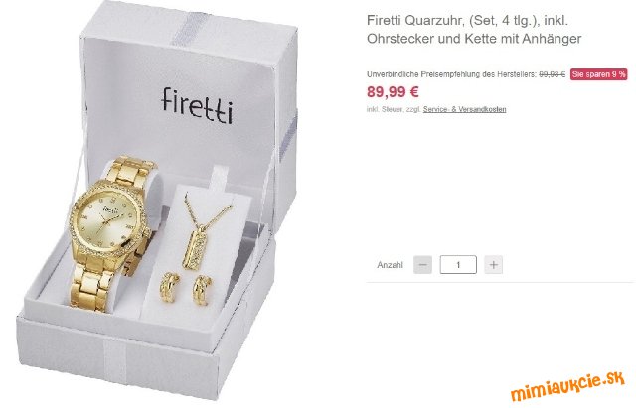The width and height of the screenshot is (636, 408).
Task: Click the 'inkl. Steuer, zzgl.' text
Action: (394, 109)
